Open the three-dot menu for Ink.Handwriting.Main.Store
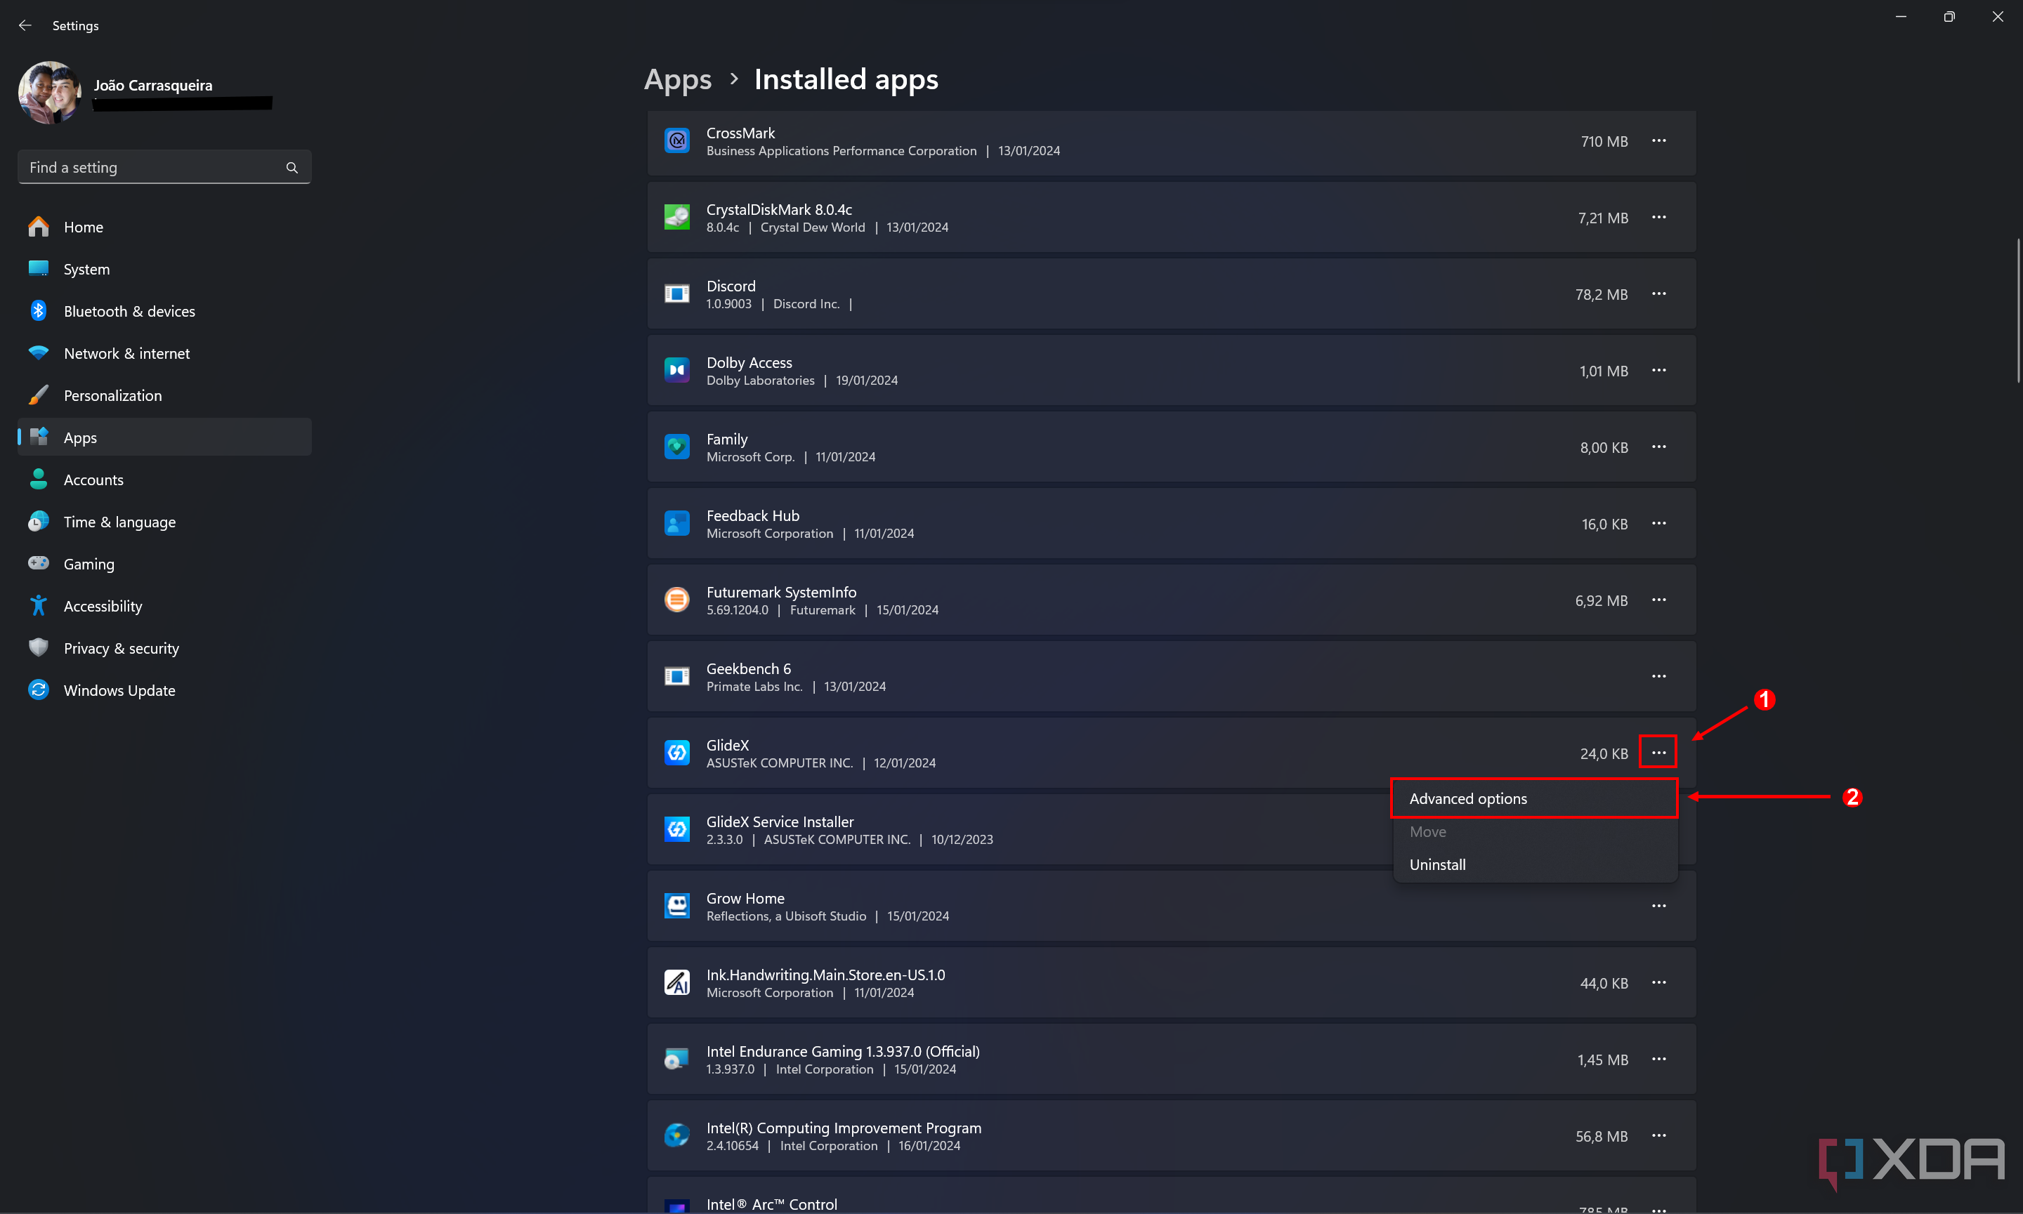2023x1214 pixels. [1658, 982]
